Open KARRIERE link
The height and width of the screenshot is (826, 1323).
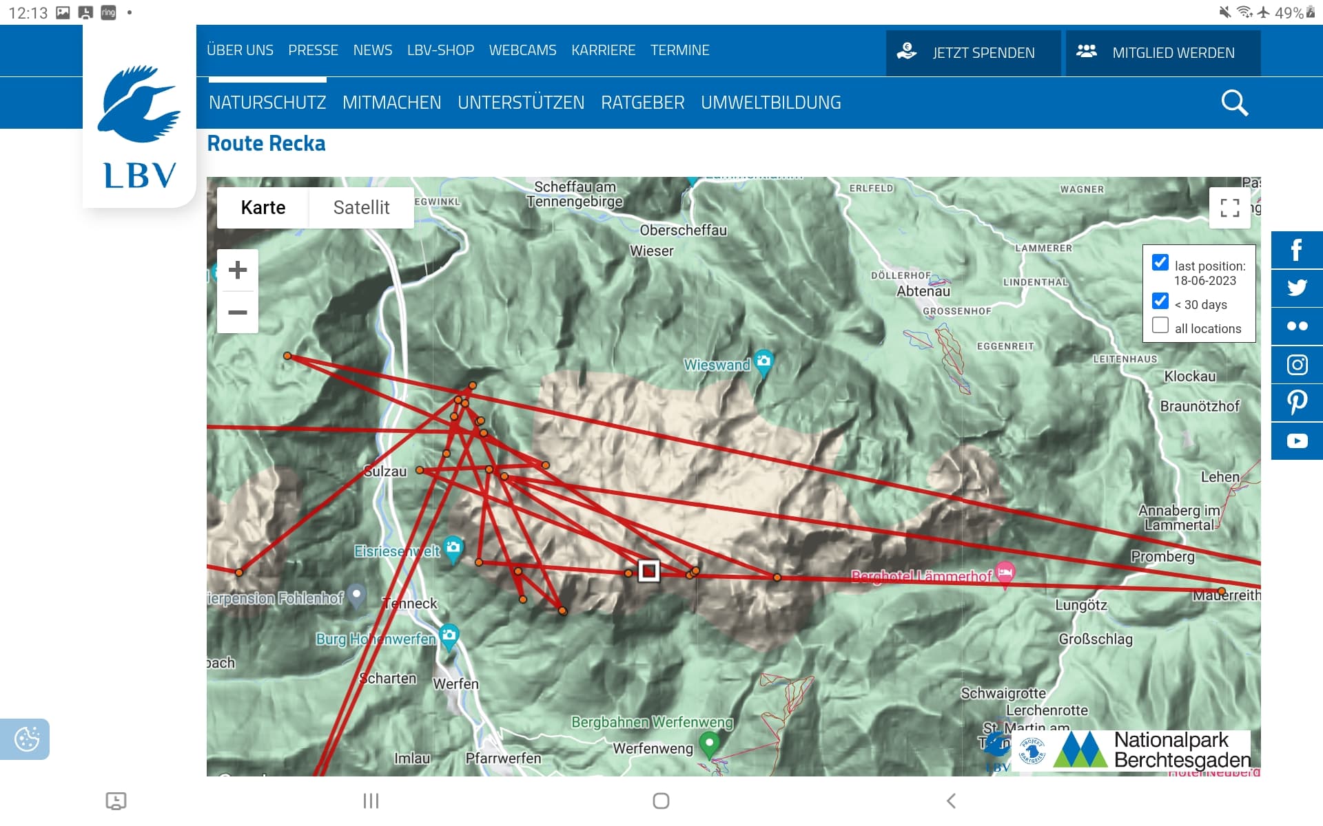tap(603, 50)
